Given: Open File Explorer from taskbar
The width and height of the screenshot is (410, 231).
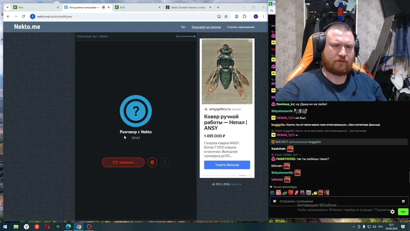Looking at the screenshot, I should 16,227.
